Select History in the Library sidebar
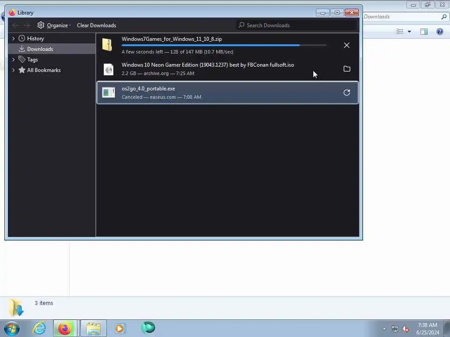Image resolution: width=450 pixels, height=337 pixels. (x=52, y=39)
